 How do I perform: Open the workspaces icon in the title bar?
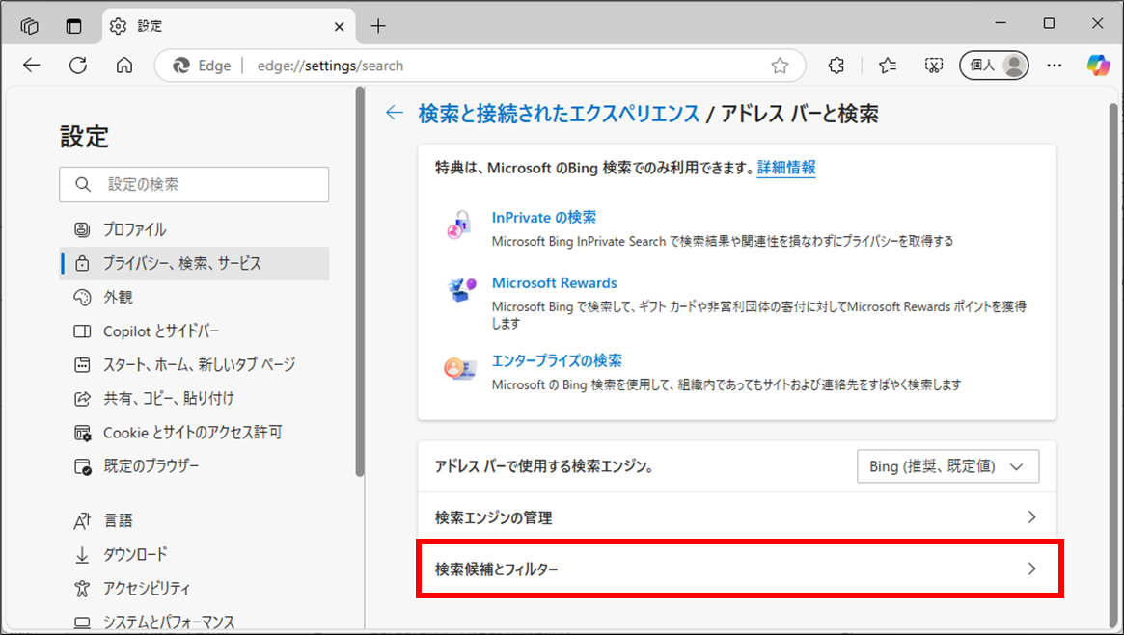29,26
